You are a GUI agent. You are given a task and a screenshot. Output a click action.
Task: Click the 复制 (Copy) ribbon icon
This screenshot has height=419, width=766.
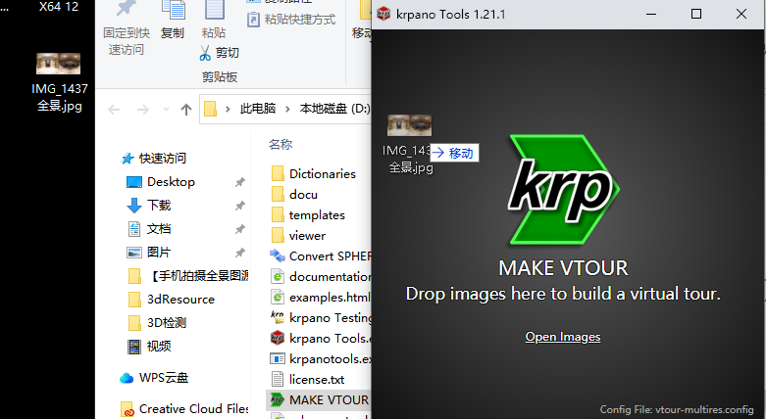(173, 12)
